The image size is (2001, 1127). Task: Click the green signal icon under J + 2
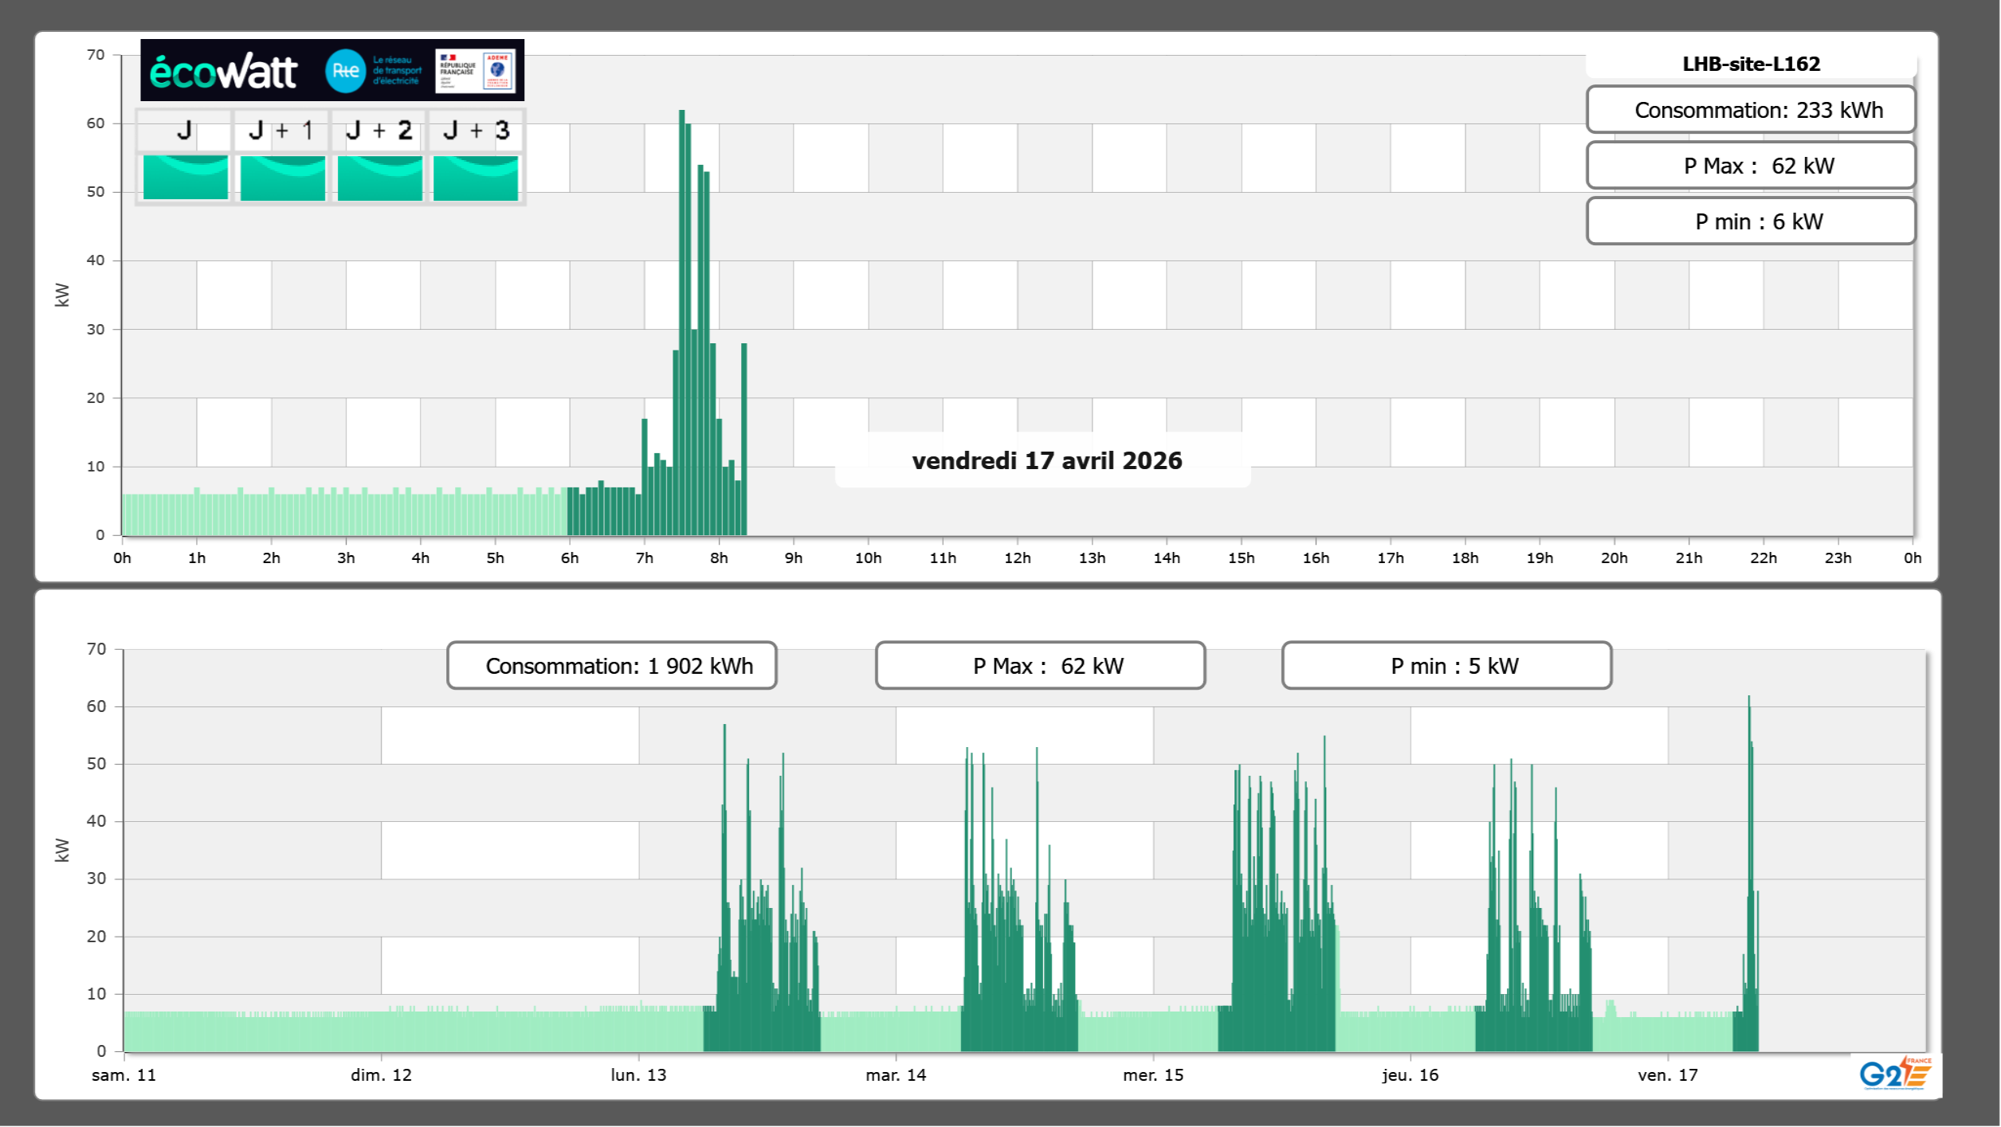pyautogui.click(x=379, y=177)
